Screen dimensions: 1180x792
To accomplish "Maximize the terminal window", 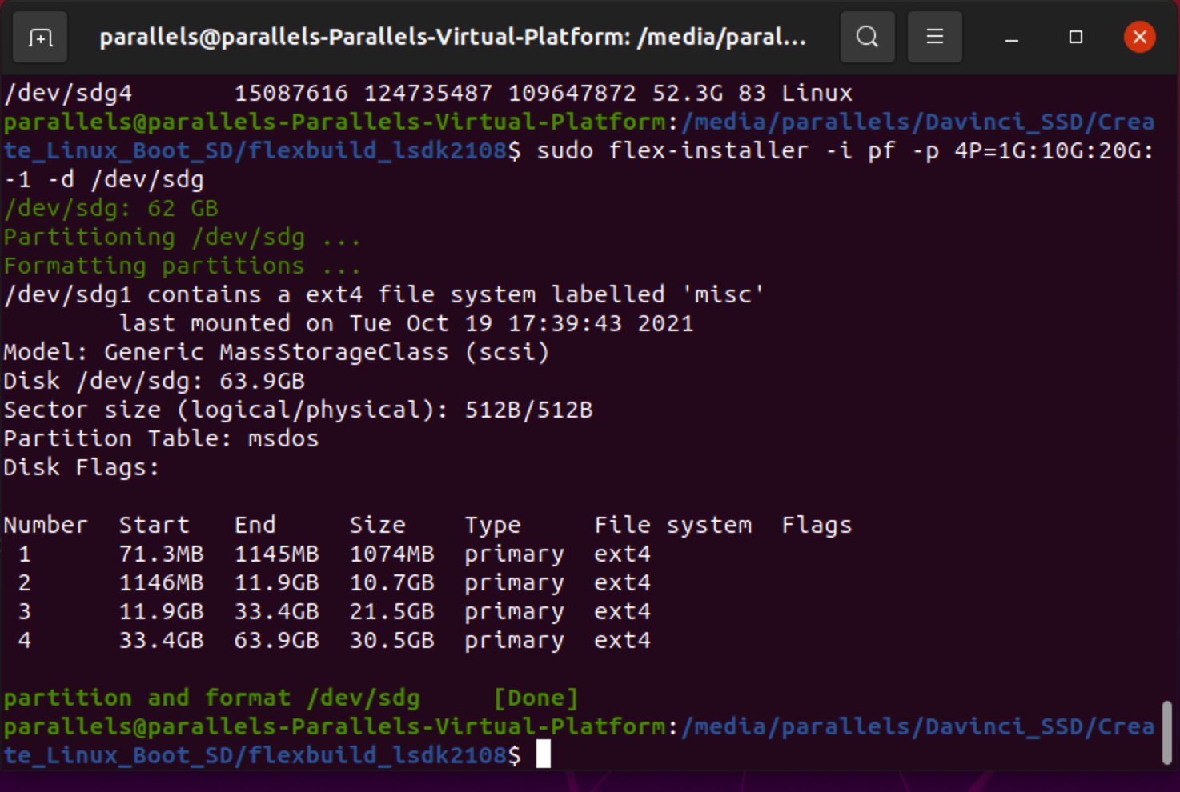I will 1076,37.
